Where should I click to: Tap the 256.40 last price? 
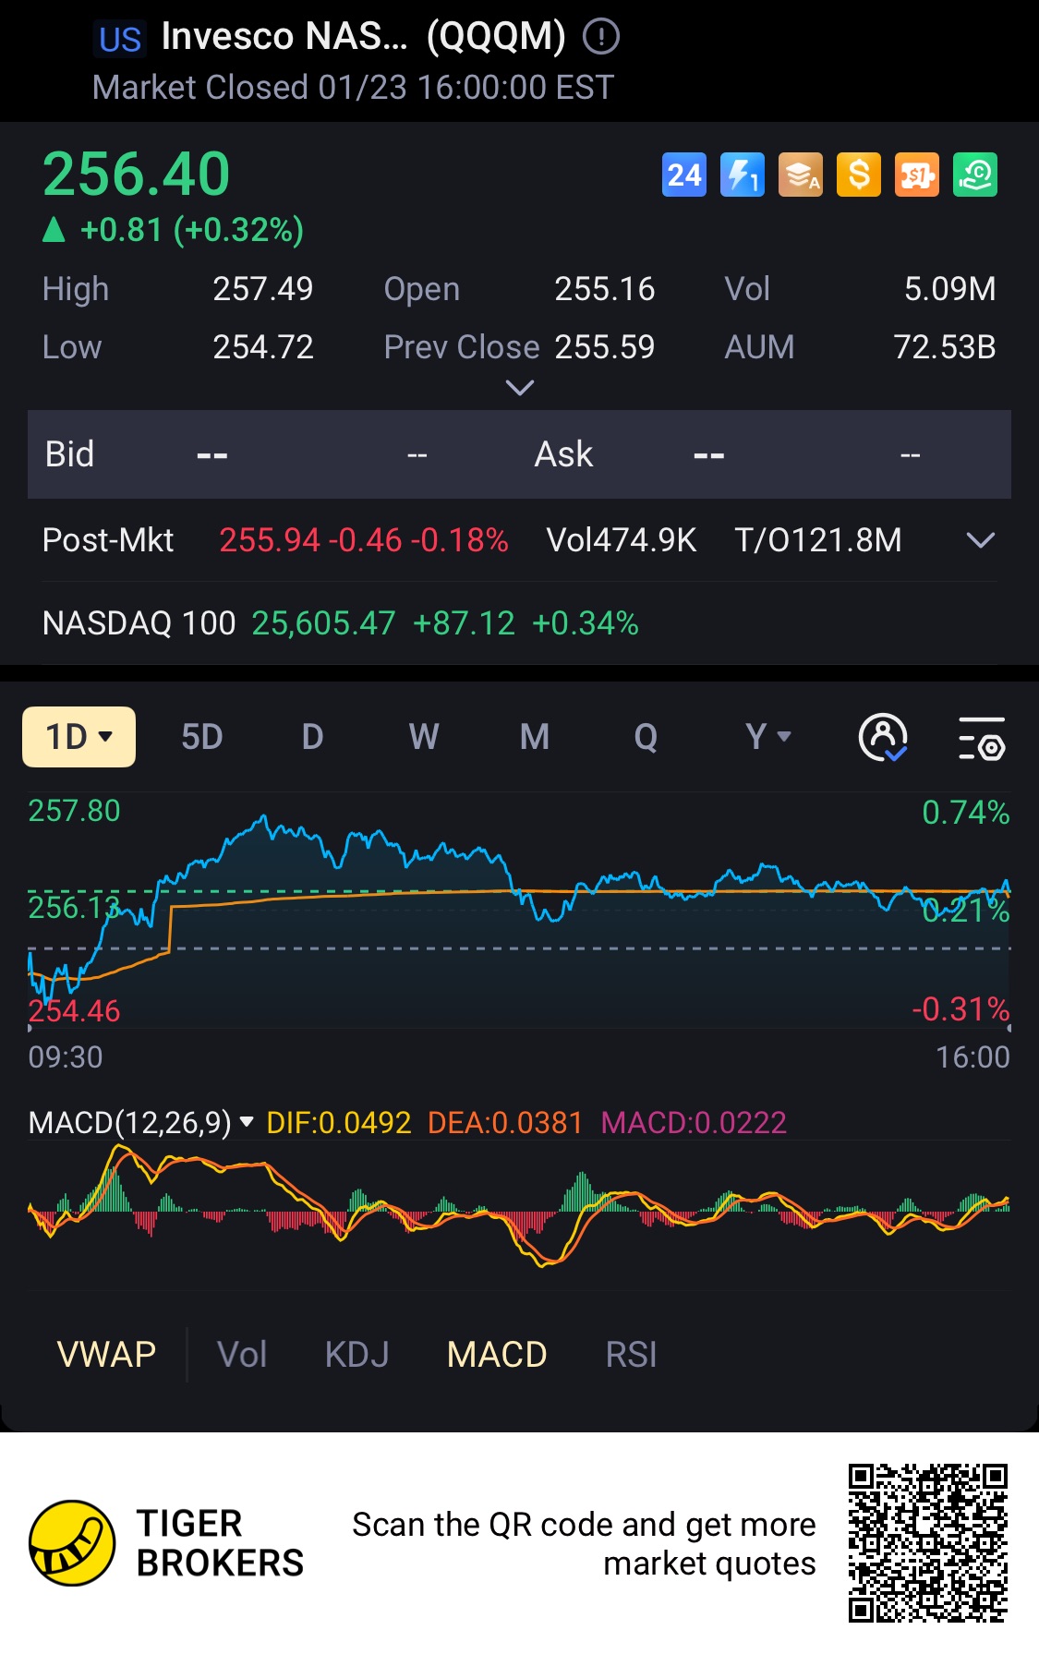coord(136,175)
